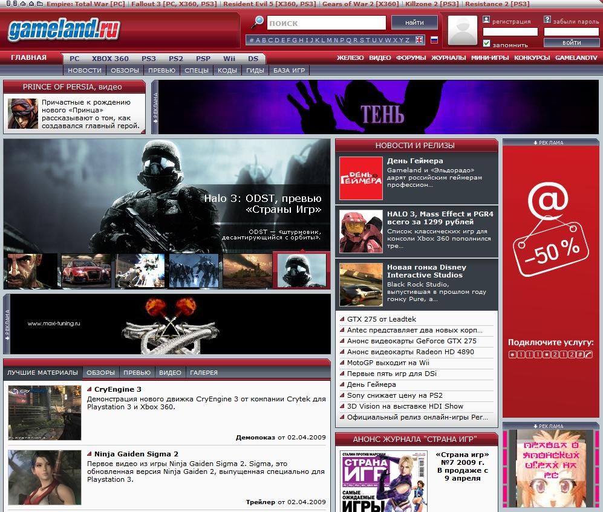
Task: Collapse the maxi-tuning ad via its реклама label
Action: 7,323
